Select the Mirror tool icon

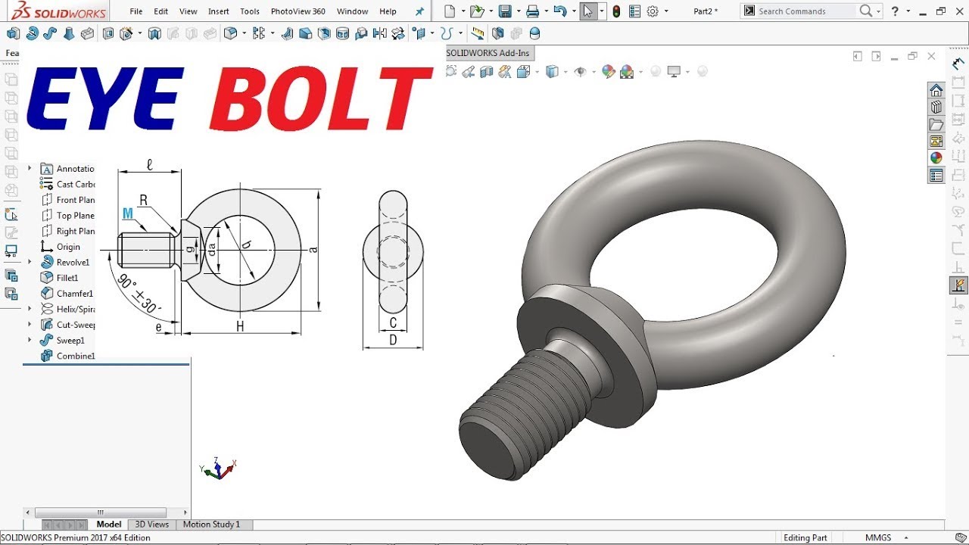click(x=380, y=33)
